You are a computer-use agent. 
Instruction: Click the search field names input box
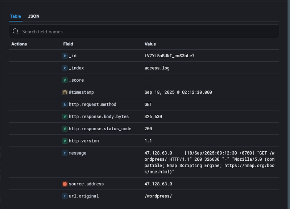[x=109, y=32]
